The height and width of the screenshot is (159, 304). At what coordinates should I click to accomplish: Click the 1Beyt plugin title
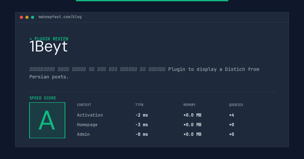(x=49, y=47)
